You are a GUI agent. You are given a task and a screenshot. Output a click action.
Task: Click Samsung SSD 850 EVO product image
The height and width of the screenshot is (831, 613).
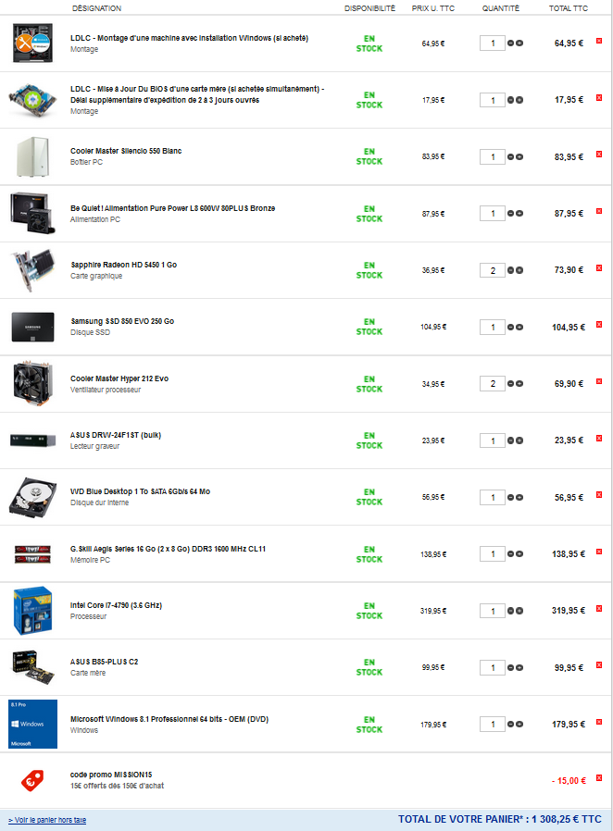pos(33,327)
